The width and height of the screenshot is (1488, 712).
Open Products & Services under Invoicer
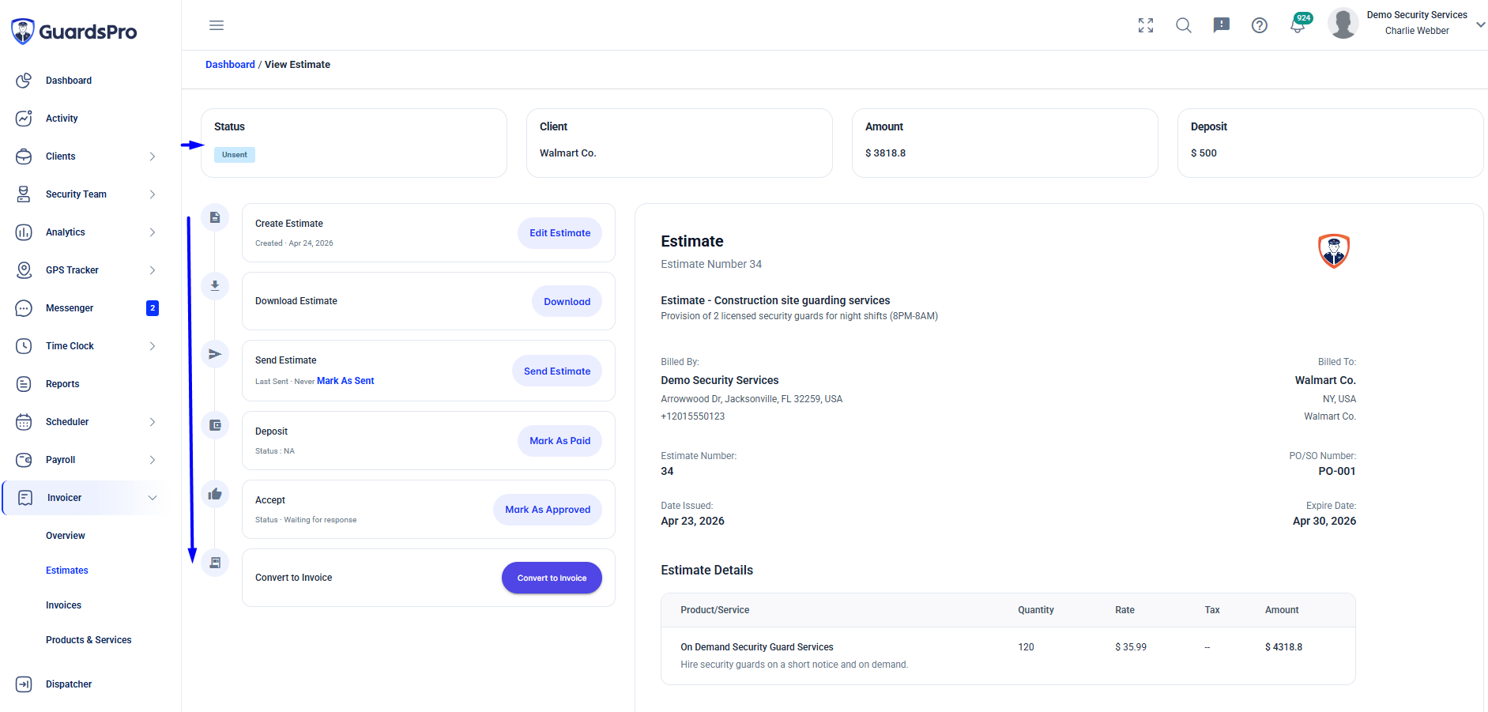point(89,640)
